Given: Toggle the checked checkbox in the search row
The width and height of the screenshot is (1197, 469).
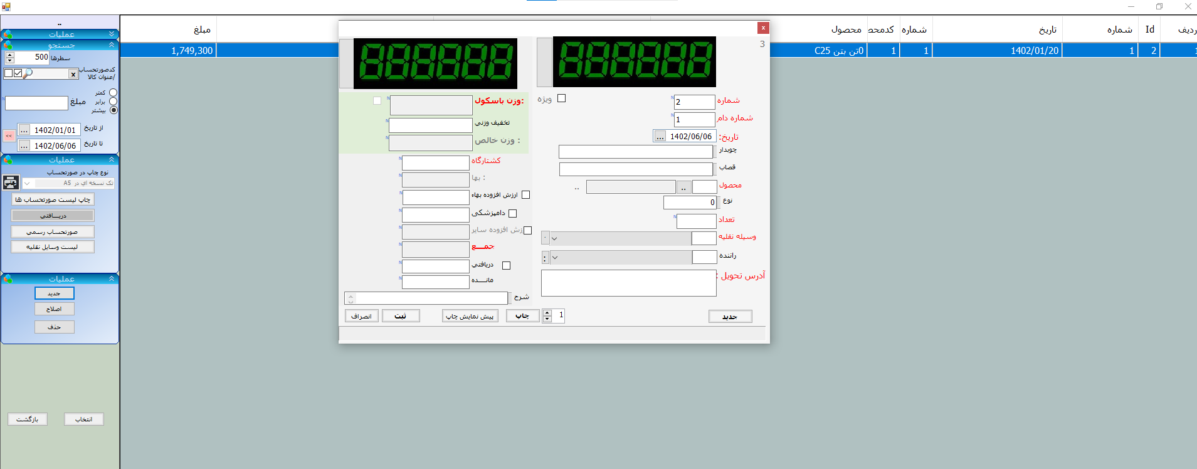Looking at the screenshot, I should click(x=18, y=73).
